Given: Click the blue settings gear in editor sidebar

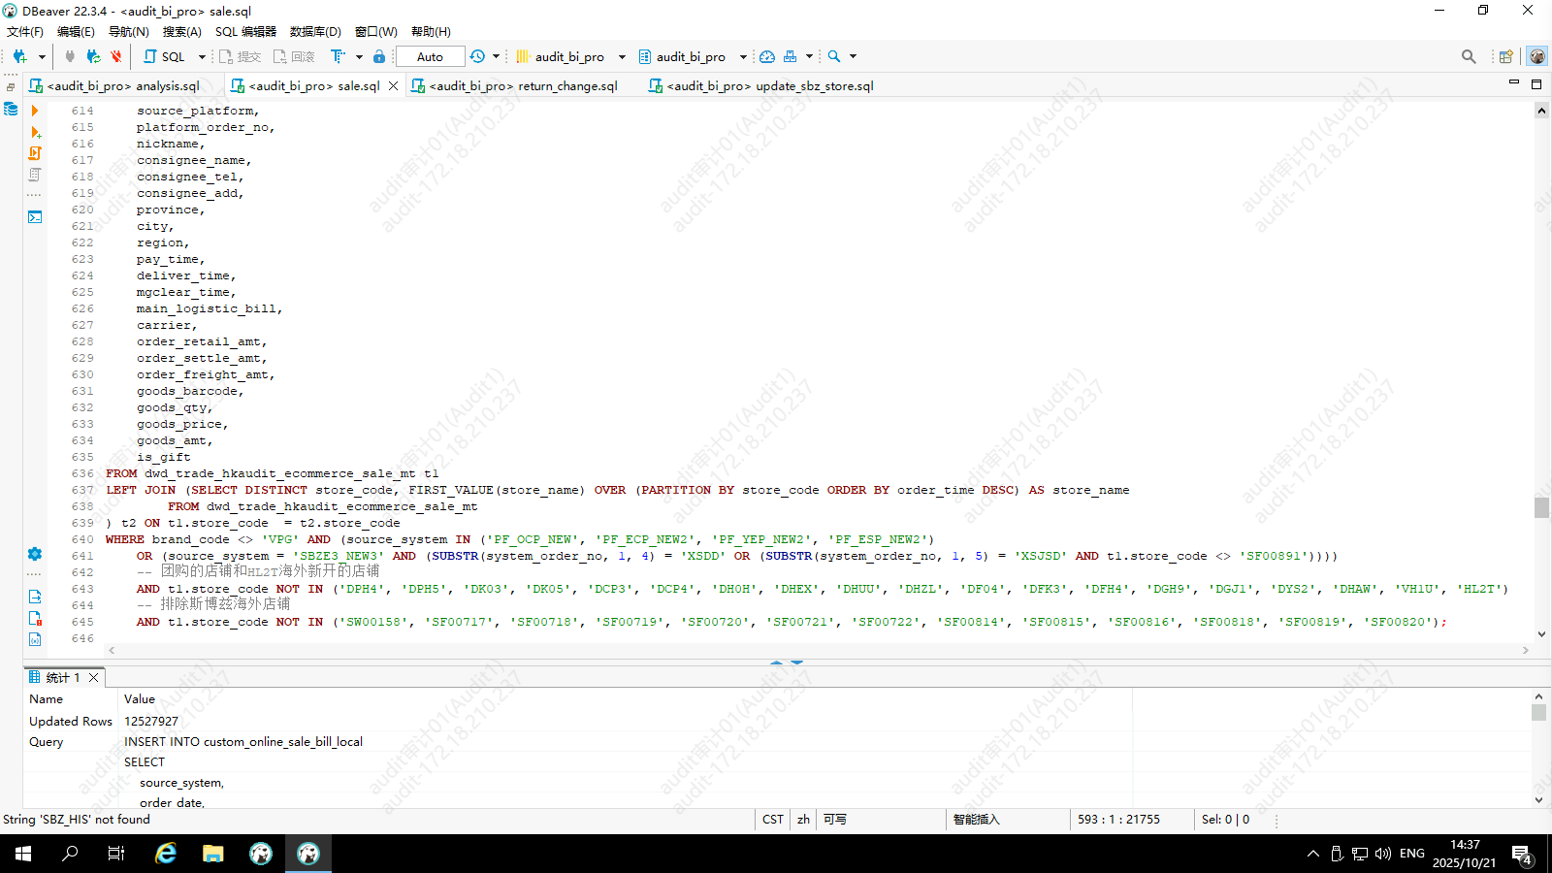Looking at the screenshot, I should 35,554.
